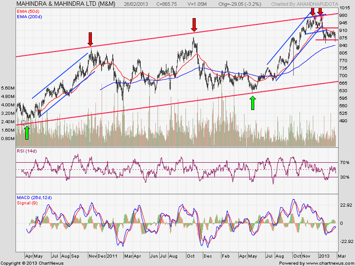Viewport: 355px width, 266px height.
Task: Click the 1015 price axis label
Action: click(345, 8)
